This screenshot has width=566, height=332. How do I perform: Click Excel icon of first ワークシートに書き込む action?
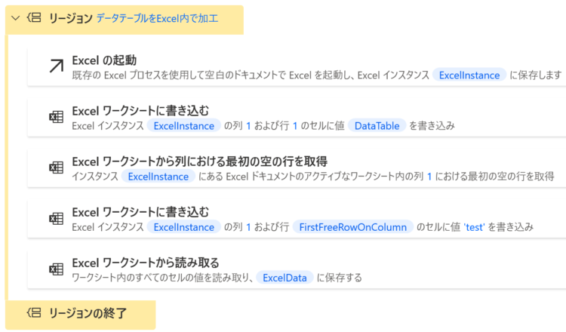click(x=57, y=116)
